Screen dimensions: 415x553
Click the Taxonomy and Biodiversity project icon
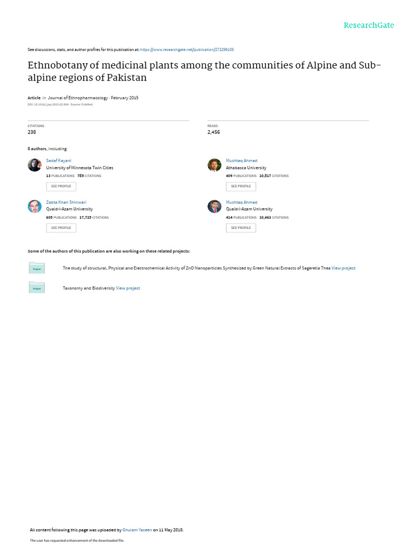[x=37, y=288]
